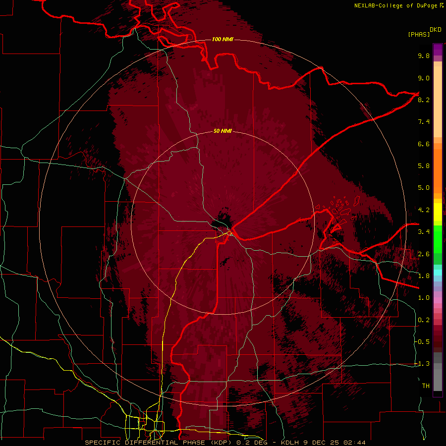Click the 2.6 scale value
The width and height of the screenshot is (446, 446).
point(424,254)
